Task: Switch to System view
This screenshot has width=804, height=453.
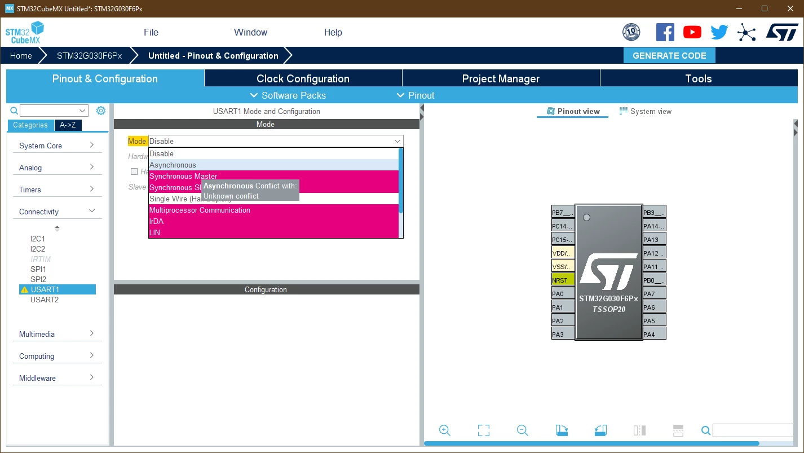Action: point(646,111)
